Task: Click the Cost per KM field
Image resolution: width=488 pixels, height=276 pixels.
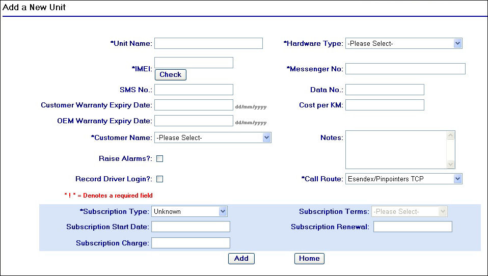Action: click(x=385, y=105)
